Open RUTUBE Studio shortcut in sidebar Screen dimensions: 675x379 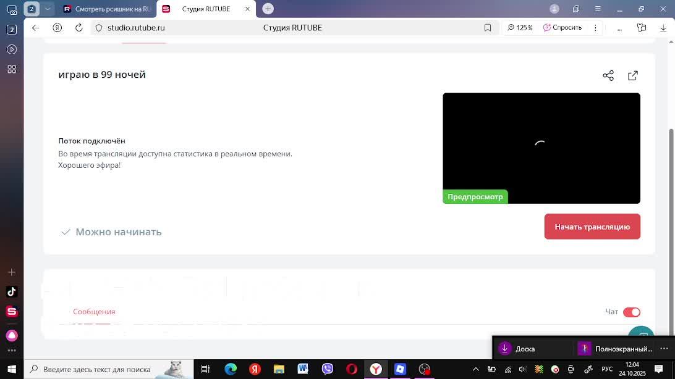(12, 312)
